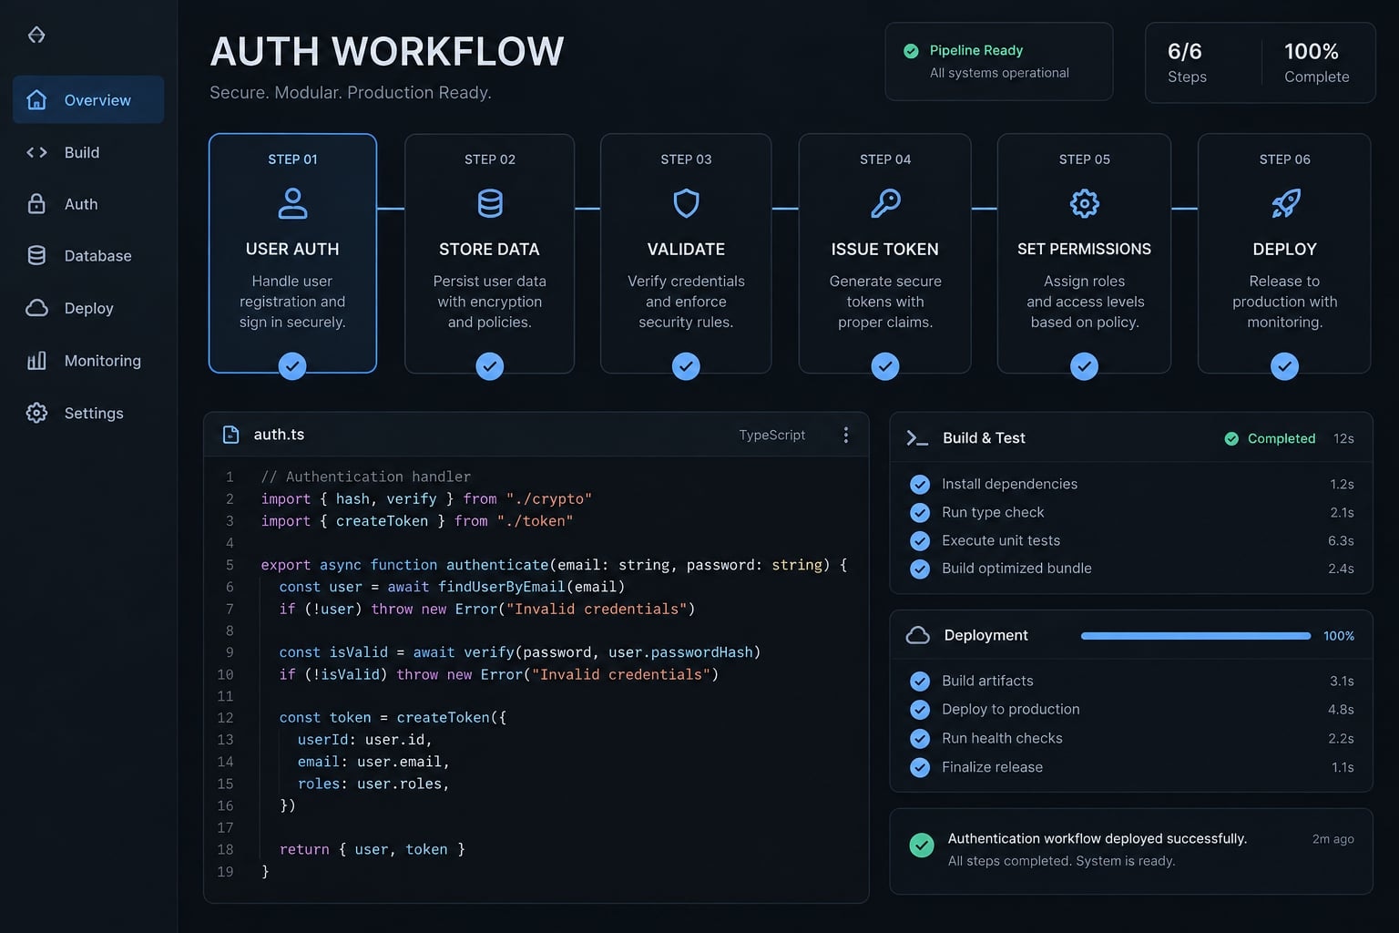Click the checkmark under Store Data card
This screenshot has height=933, width=1399.
pos(490,366)
